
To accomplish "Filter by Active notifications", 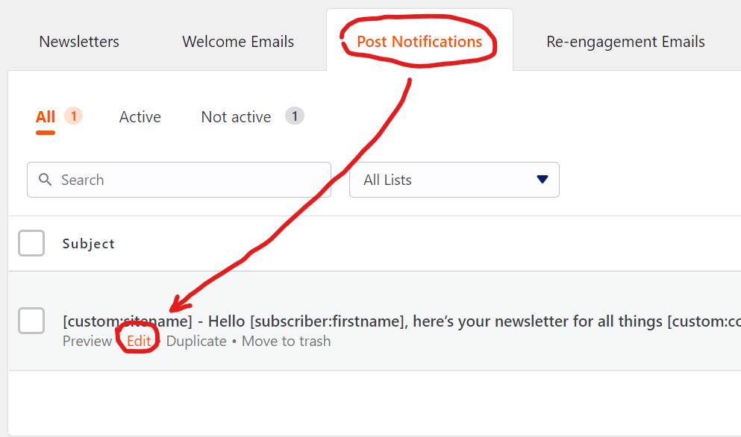I will 140,116.
